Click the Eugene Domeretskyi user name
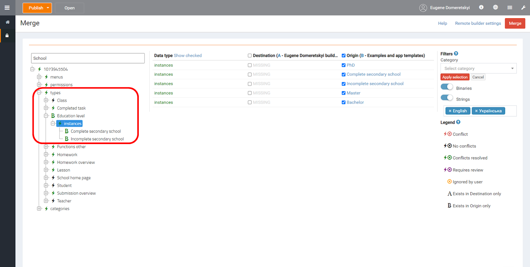The width and height of the screenshot is (530, 267). [x=450, y=8]
